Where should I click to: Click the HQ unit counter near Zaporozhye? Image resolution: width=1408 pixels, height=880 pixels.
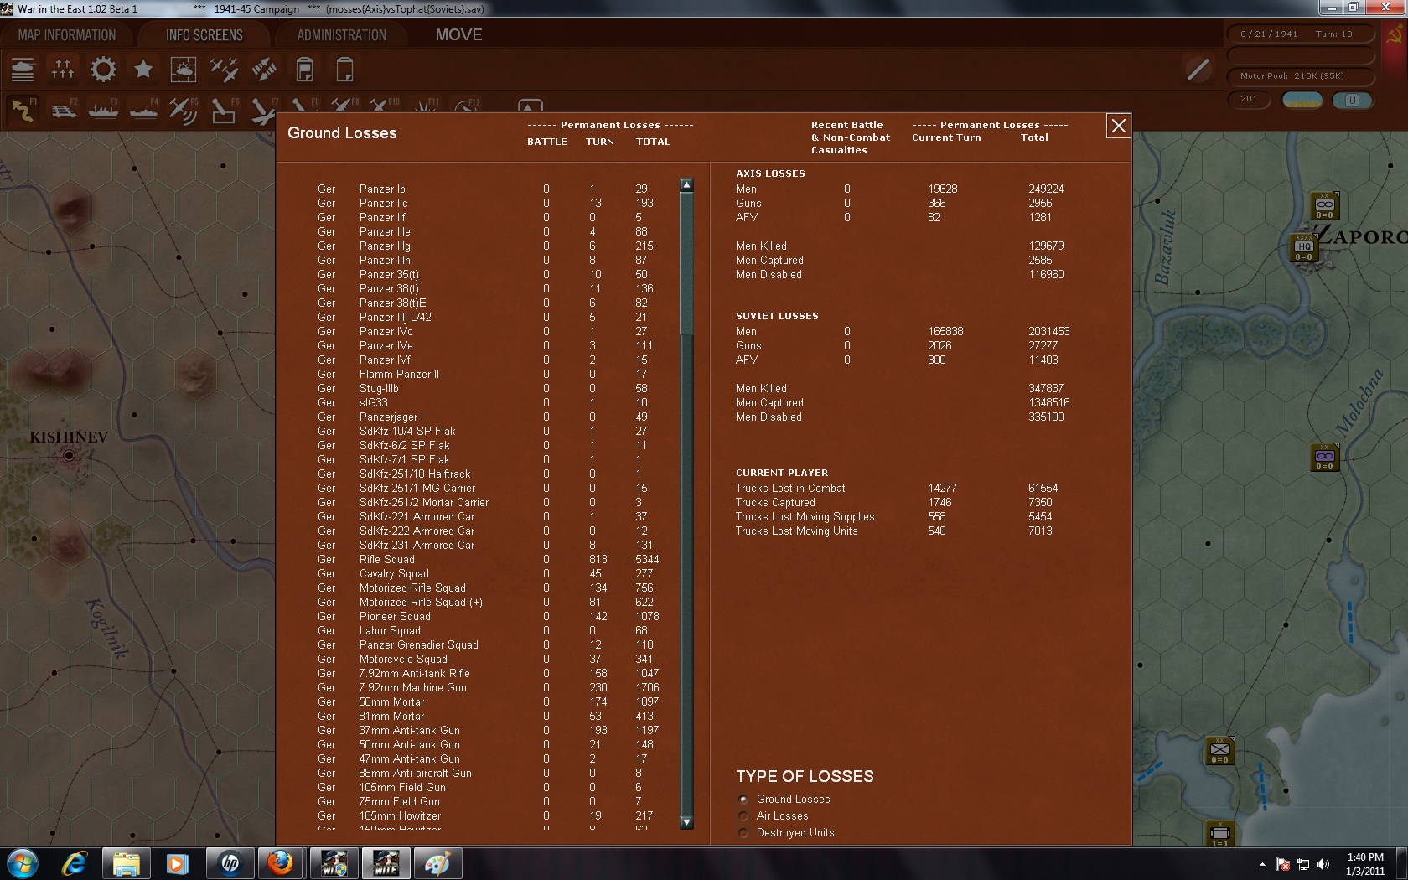[1303, 248]
